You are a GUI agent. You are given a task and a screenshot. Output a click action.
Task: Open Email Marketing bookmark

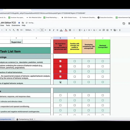coord(51,17)
